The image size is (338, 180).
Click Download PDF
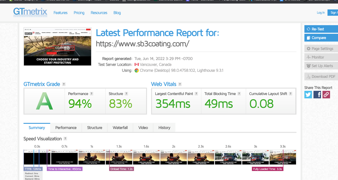(321, 76)
